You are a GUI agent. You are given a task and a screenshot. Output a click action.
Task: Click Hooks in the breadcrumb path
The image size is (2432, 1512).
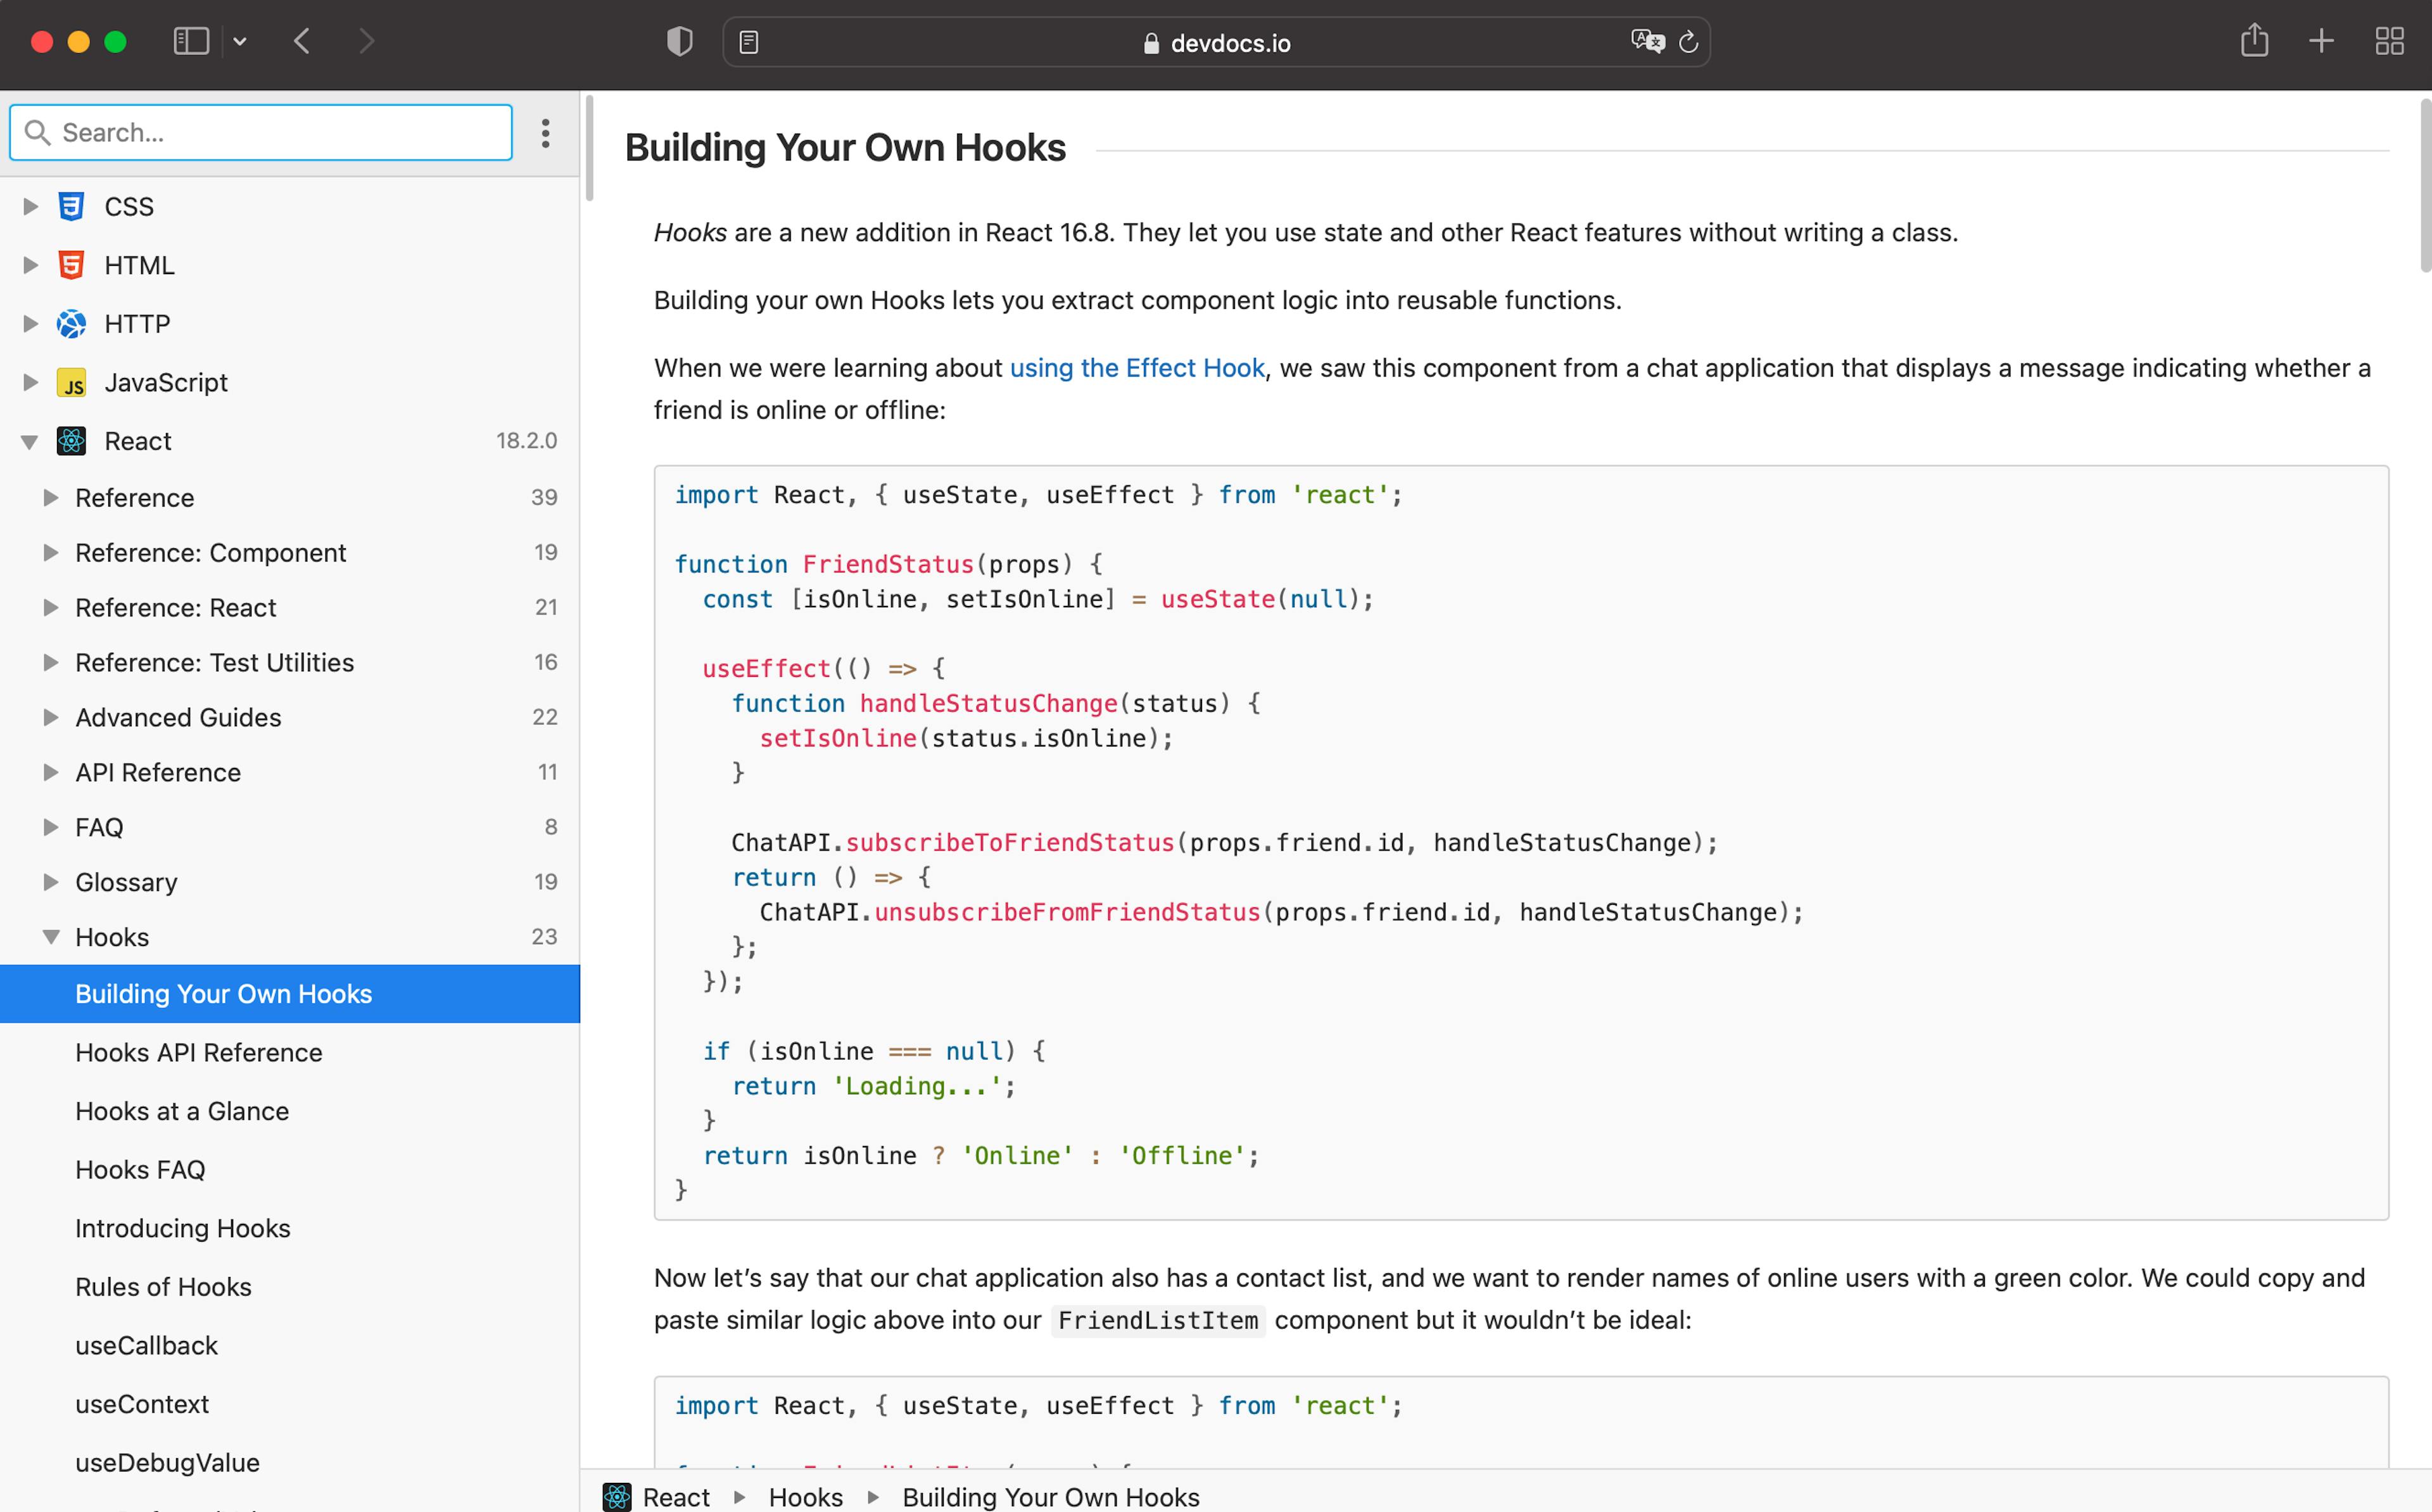[x=806, y=1497]
